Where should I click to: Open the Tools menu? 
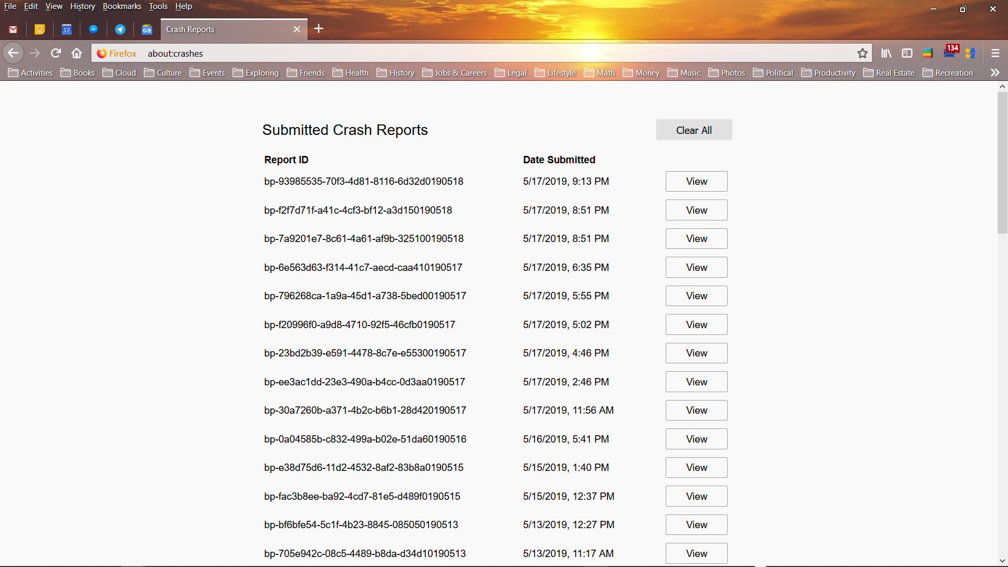pyautogui.click(x=158, y=6)
